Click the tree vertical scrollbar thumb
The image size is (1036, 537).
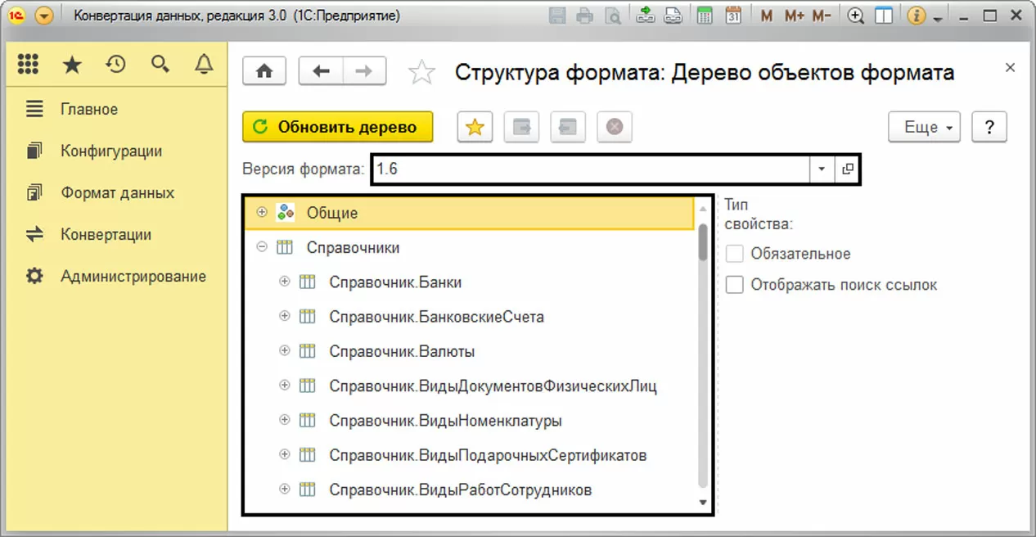pos(703,241)
